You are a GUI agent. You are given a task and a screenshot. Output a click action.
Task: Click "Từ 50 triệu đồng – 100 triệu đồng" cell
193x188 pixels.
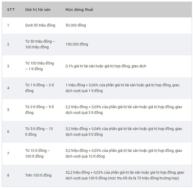(x=40, y=44)
